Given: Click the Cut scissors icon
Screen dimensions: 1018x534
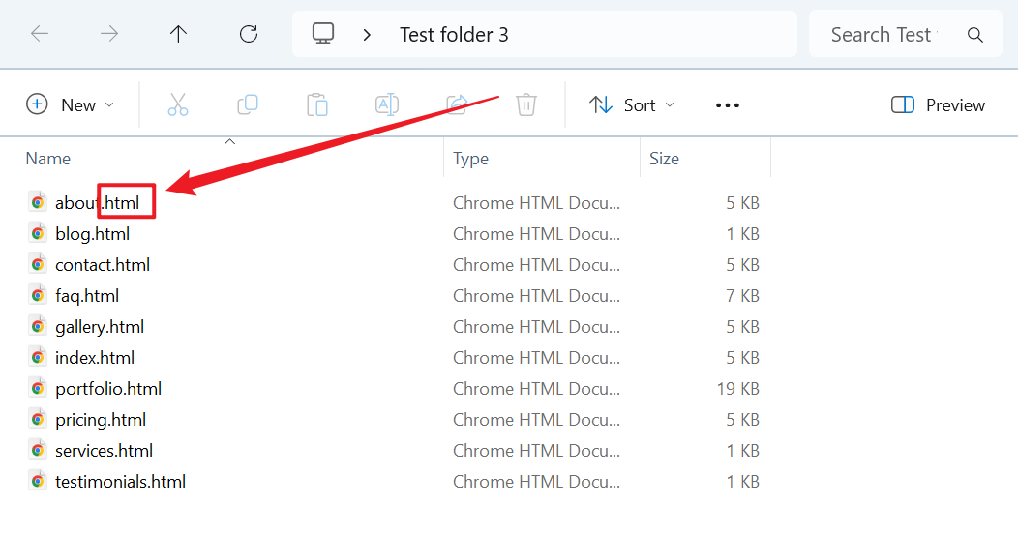Looking at the screenshot, I should [x=178, y=104].
